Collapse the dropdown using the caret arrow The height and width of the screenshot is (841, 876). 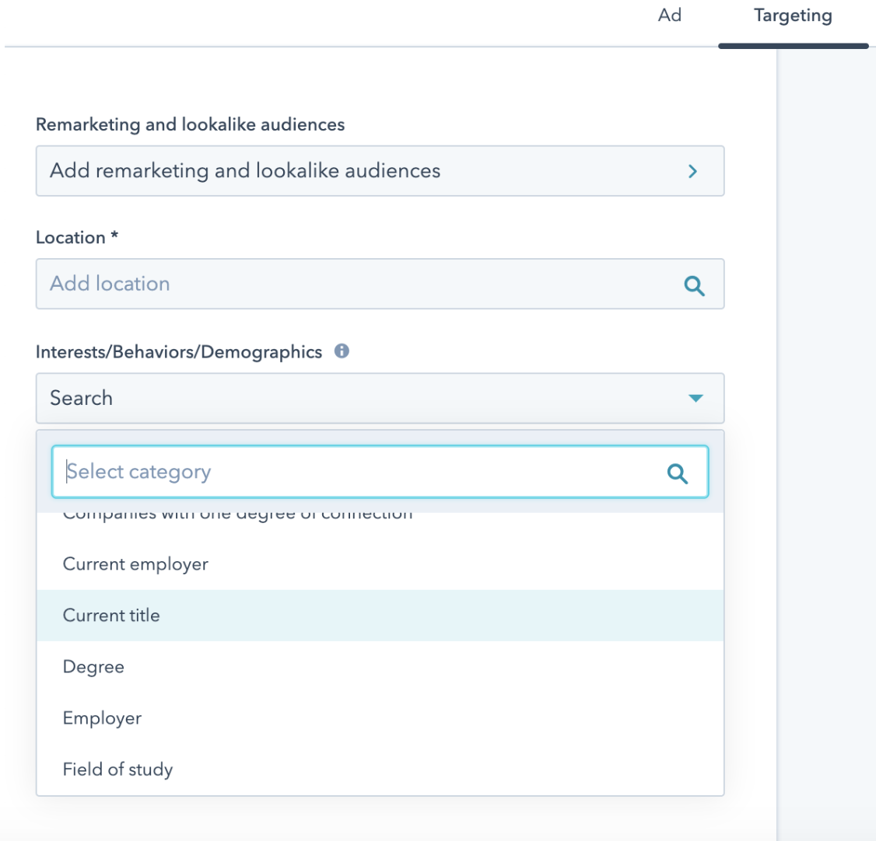[x=696, y=399]
